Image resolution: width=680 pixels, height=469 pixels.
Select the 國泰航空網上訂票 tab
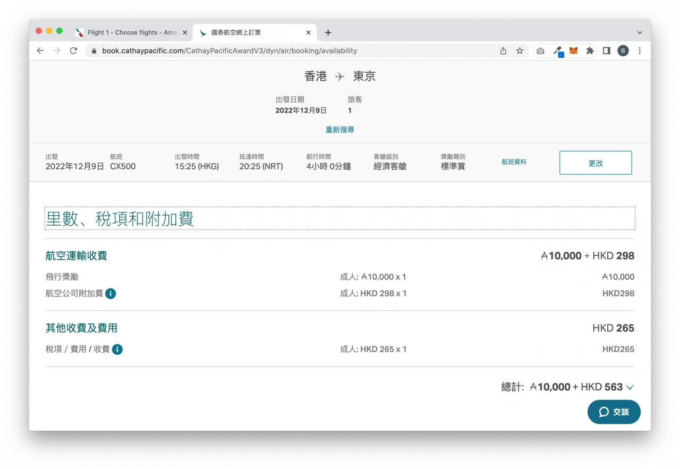pyautogui.click(x=254, y=32)
